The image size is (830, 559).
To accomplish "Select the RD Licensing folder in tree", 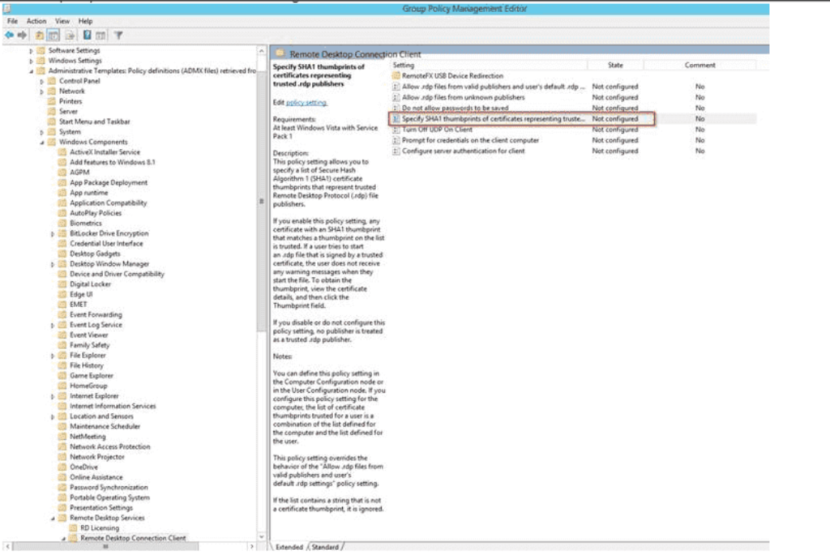I will [99, 528].
